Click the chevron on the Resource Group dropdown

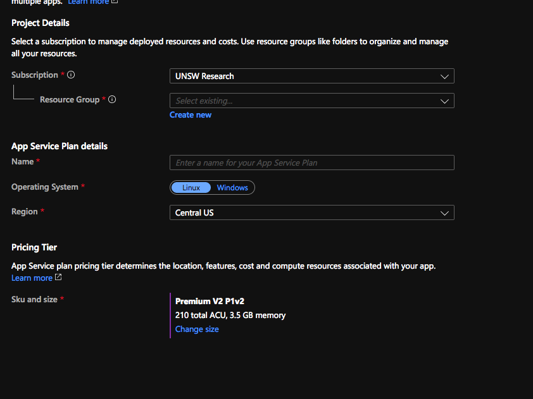(444, 101)
